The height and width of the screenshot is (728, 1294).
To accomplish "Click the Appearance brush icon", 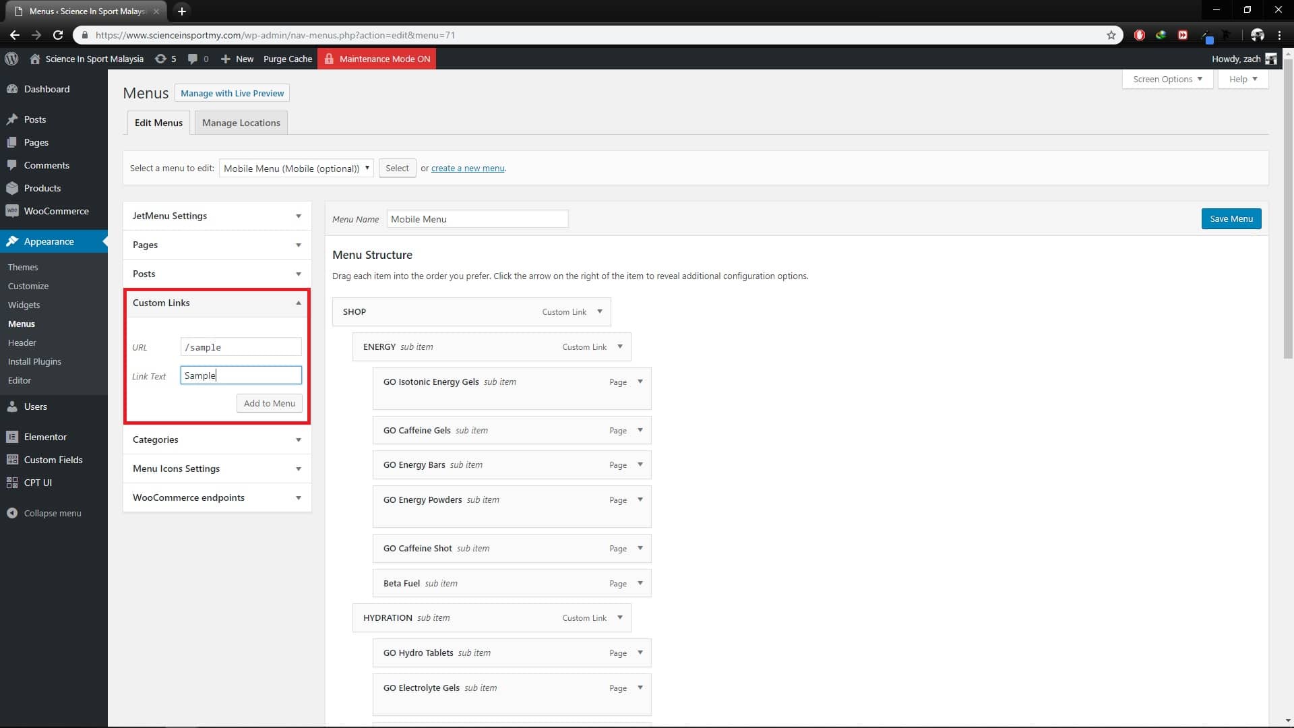I will coord(12,241).
